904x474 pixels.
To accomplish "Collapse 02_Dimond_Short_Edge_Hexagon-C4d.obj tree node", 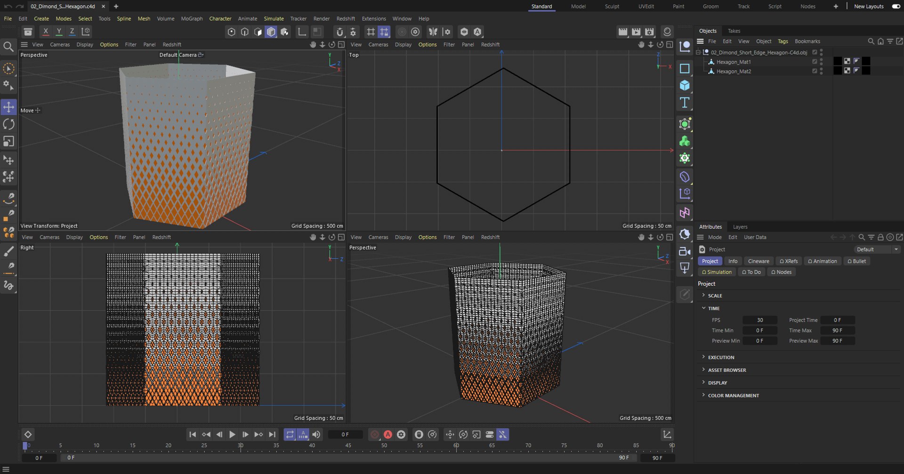I will click(698, 52).
